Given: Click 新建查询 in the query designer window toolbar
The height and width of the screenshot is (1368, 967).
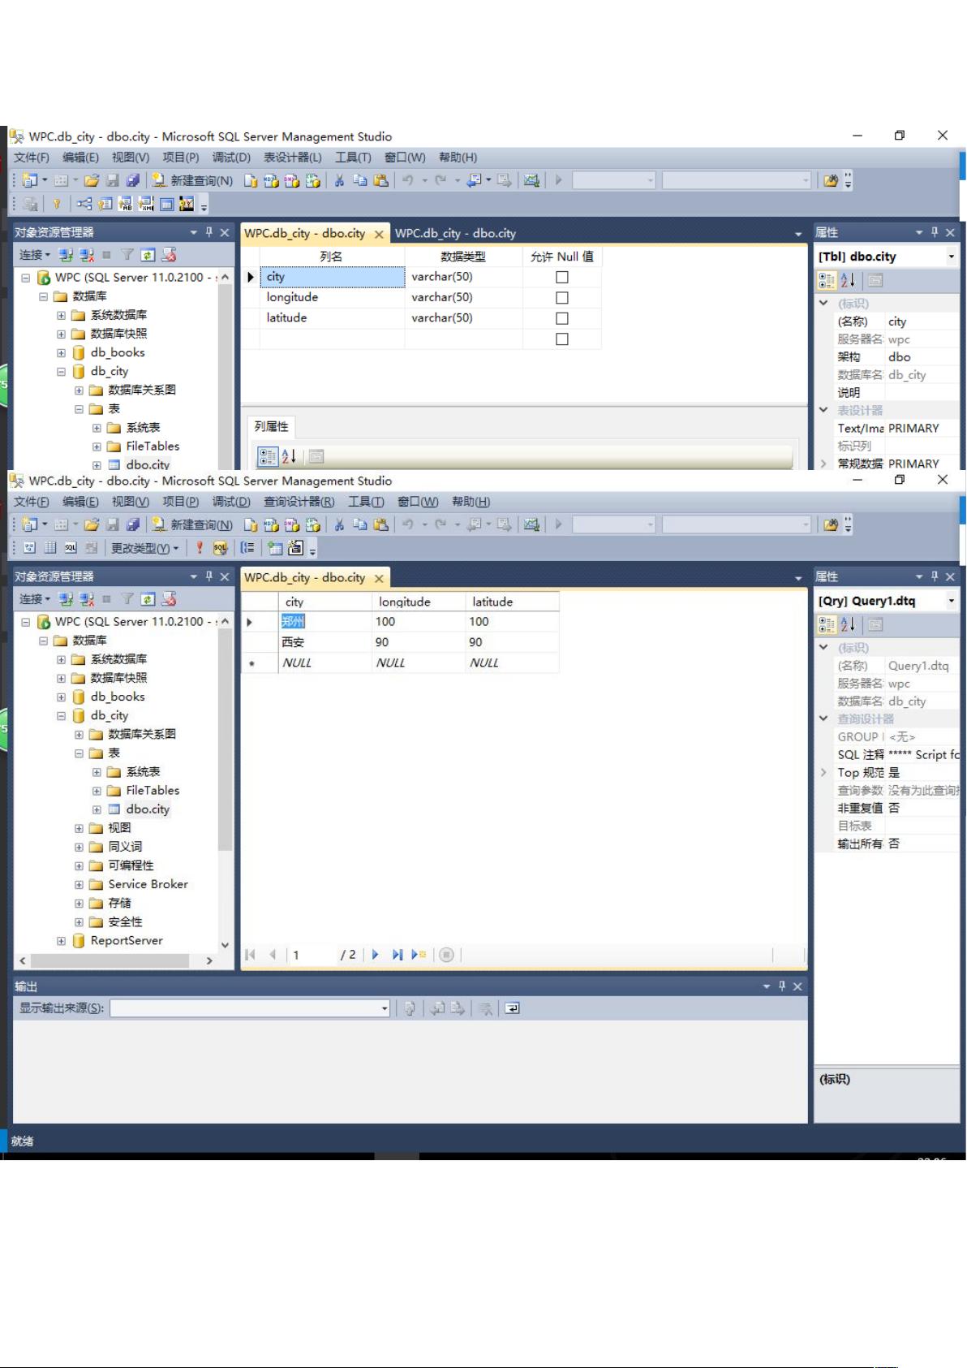Looking at the screenshot, I should (193, 524).
